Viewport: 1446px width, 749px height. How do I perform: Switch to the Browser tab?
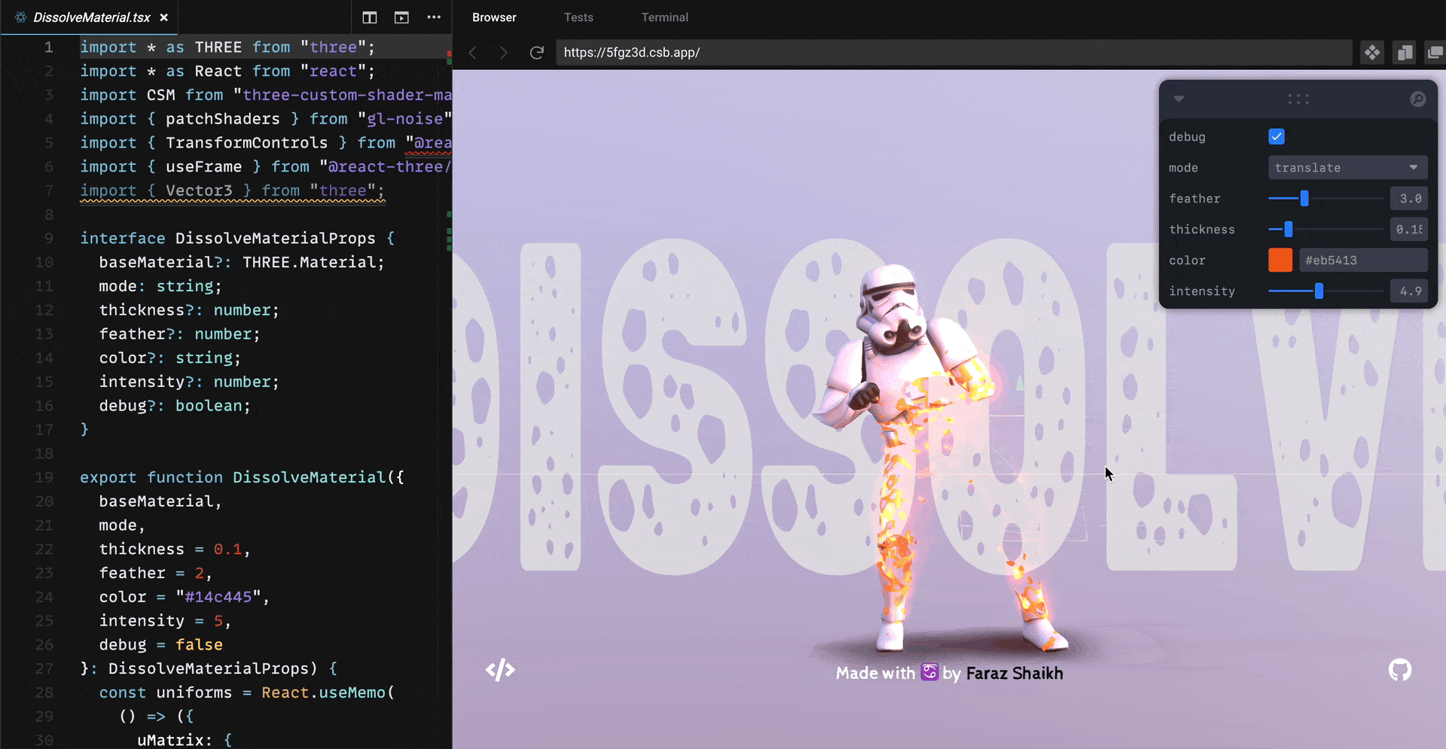494,17
